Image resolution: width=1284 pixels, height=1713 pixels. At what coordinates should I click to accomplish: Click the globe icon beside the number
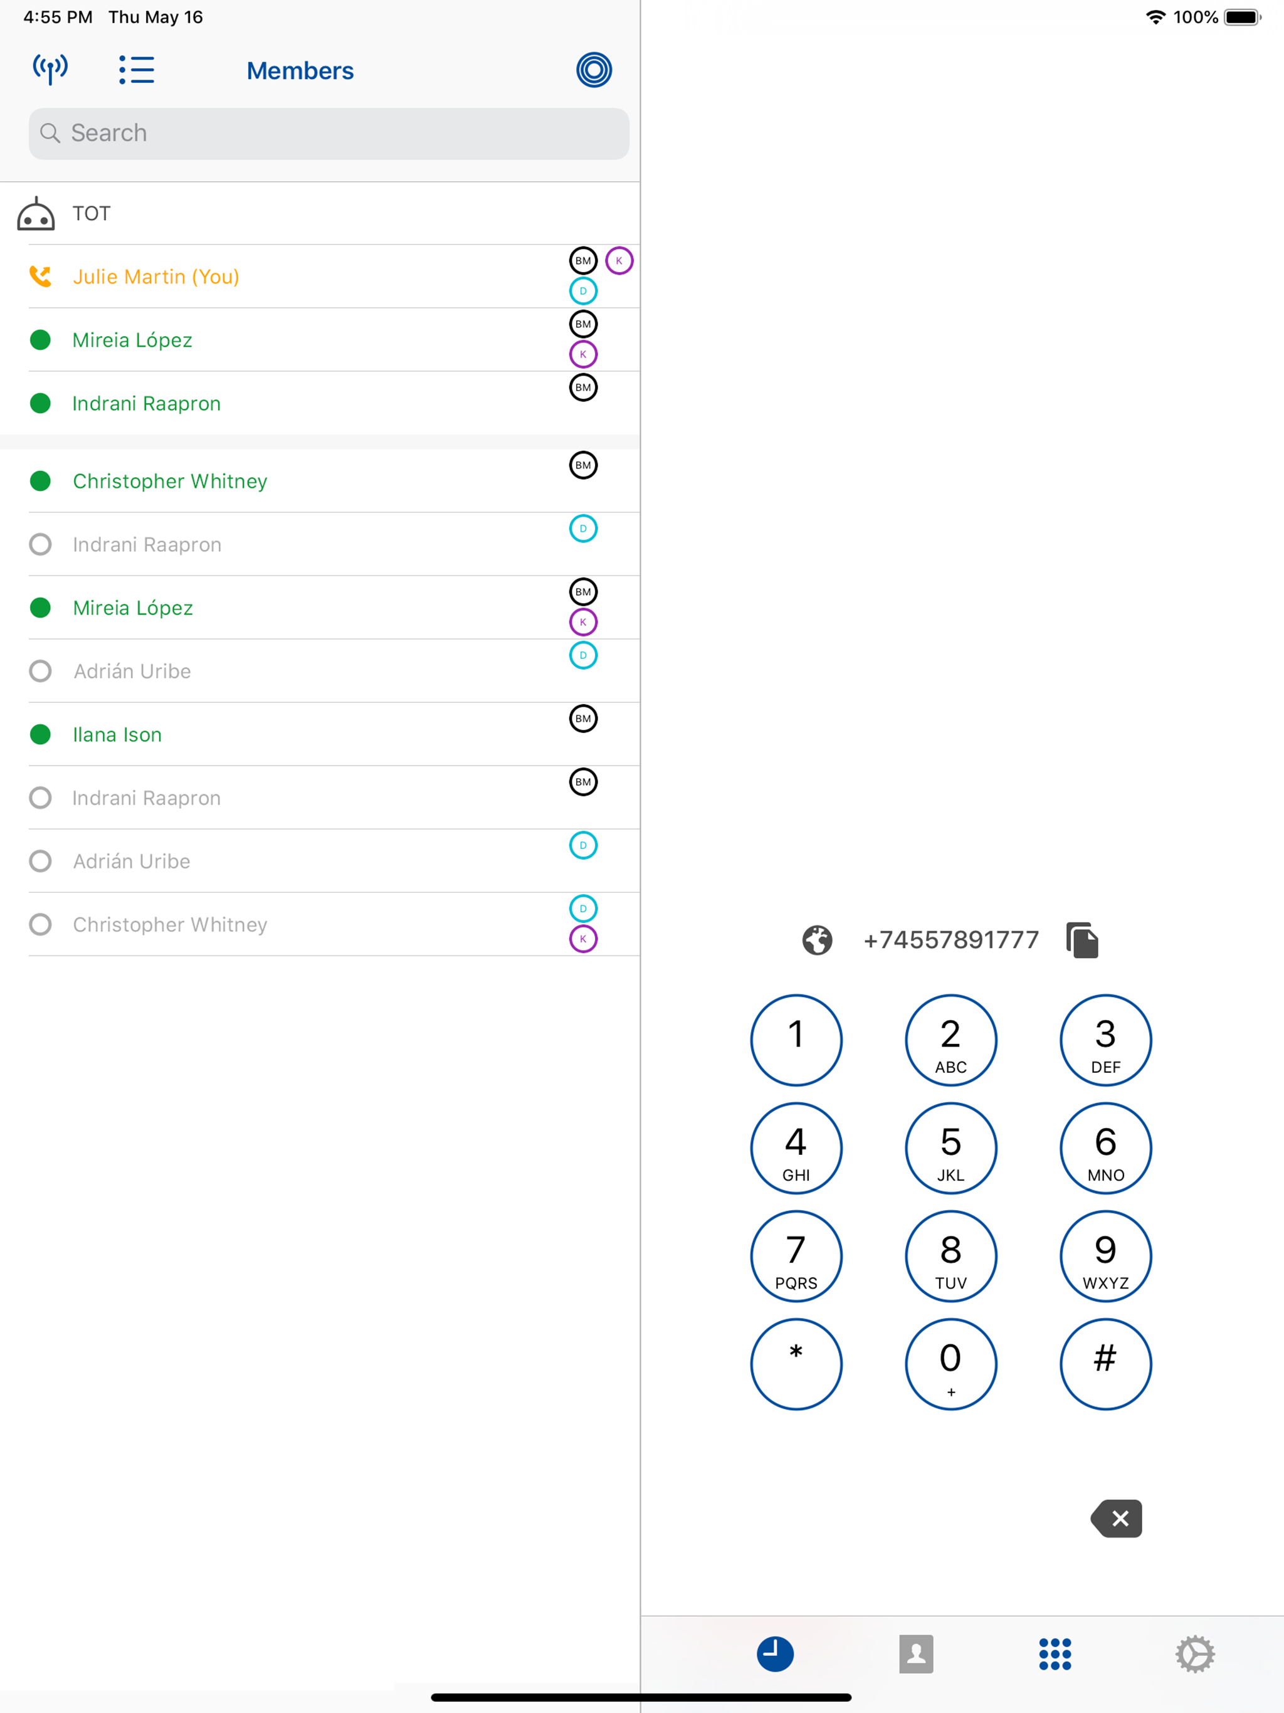click(817, 940)
